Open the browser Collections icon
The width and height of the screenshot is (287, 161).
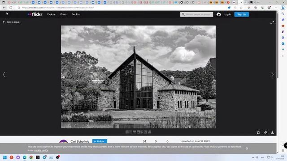256,8
